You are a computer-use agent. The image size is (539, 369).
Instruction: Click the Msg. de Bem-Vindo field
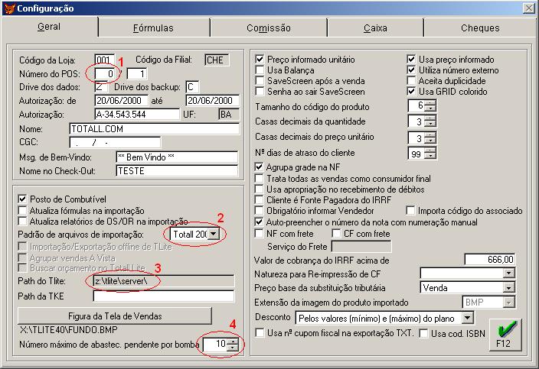(x=177, y=157)
